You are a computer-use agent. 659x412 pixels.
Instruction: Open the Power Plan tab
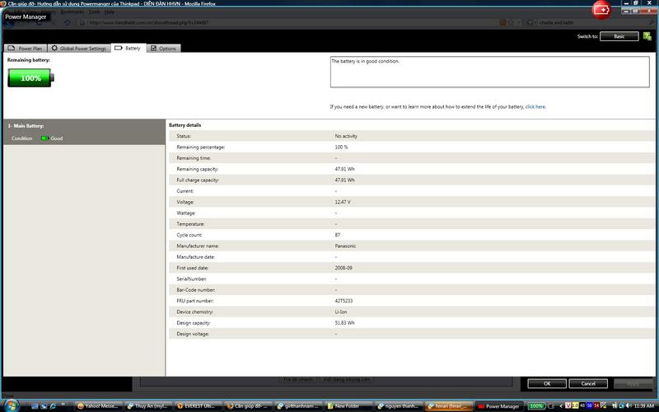[x=25, y=49]
